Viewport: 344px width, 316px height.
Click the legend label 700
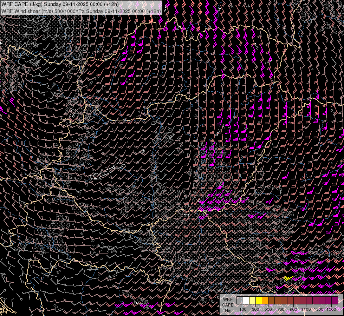[x=281, y=309]
